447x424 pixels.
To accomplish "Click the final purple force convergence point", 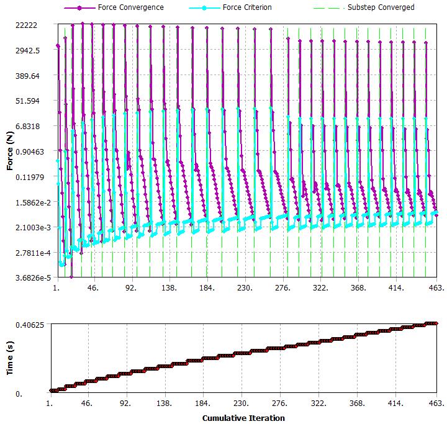I will (436, 215).
